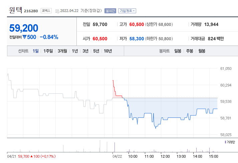Show the 10년 line chart
The width and height of the screenshot is (238, 163).
pos(108,51)
